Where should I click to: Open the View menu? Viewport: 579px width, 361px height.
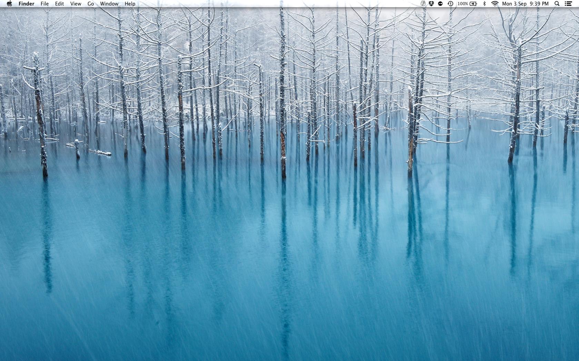tap(76, 3)
